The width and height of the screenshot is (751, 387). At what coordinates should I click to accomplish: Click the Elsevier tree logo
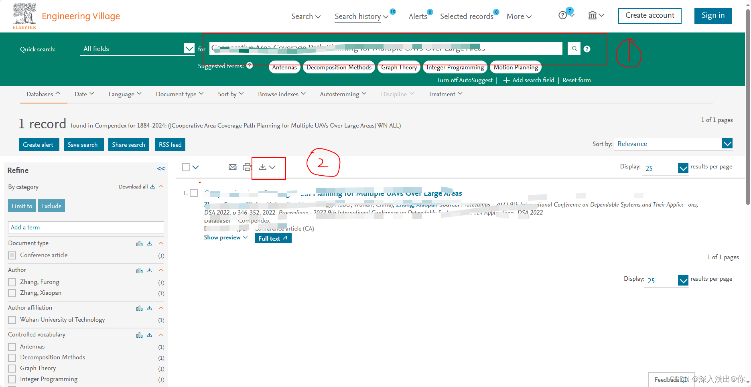[24, 16]
